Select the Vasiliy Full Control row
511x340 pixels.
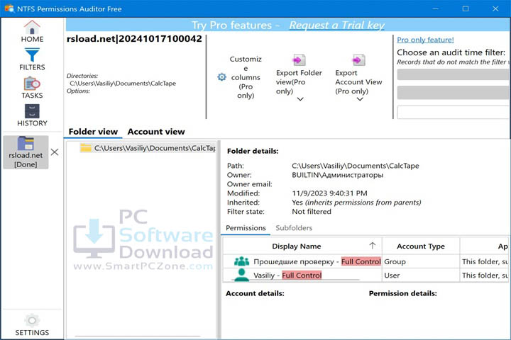coord(366,276)
